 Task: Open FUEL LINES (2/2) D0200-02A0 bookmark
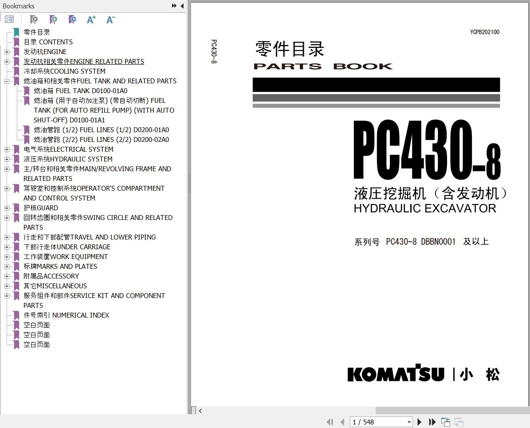[x=101, y=140]
